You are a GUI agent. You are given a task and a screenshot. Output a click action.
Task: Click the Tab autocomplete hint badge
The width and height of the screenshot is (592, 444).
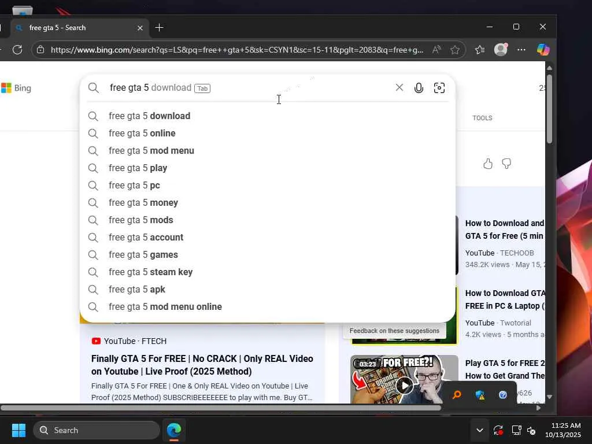tap(202, 88)
